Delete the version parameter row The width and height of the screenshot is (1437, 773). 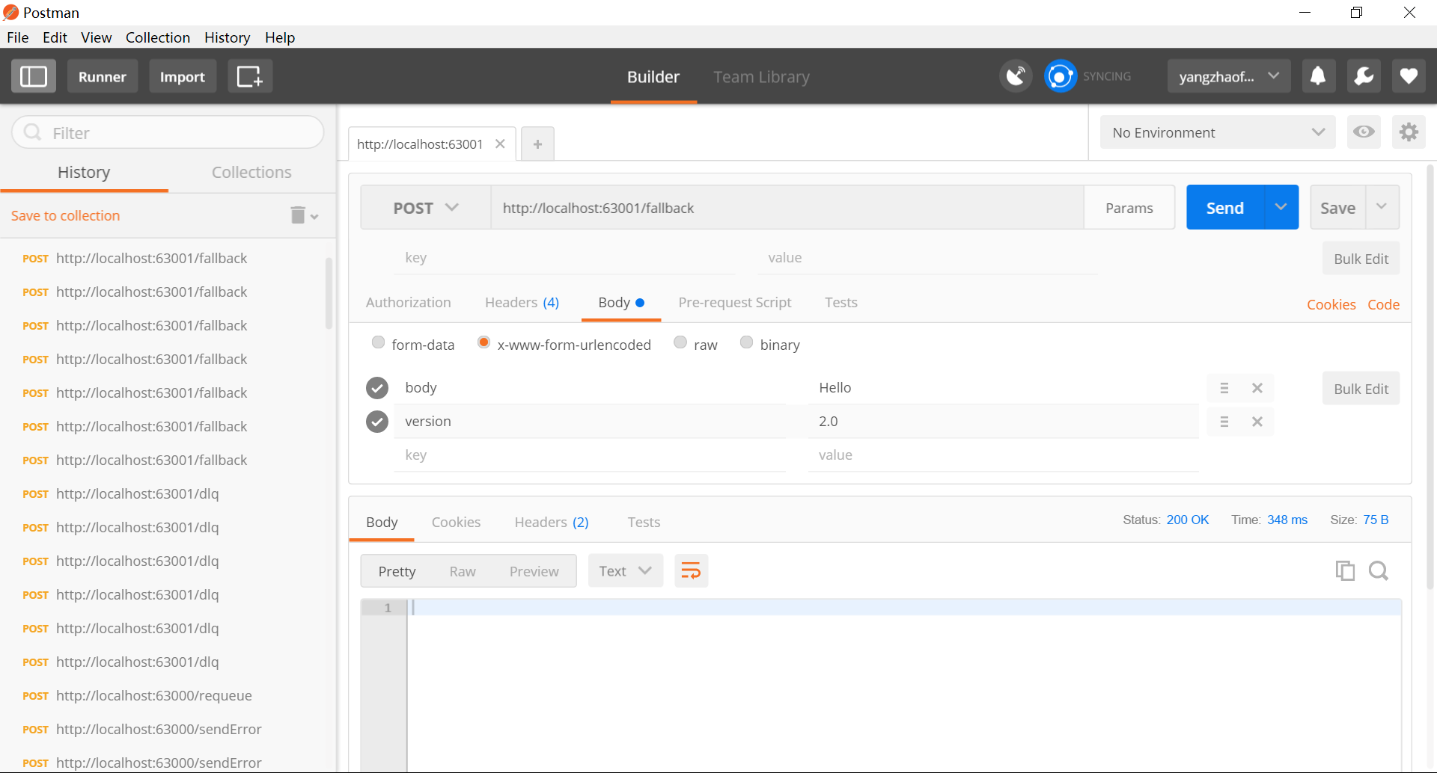(1257, 422)
